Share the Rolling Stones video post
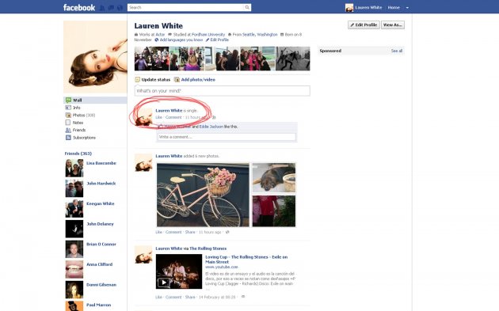 click(190, 297)
